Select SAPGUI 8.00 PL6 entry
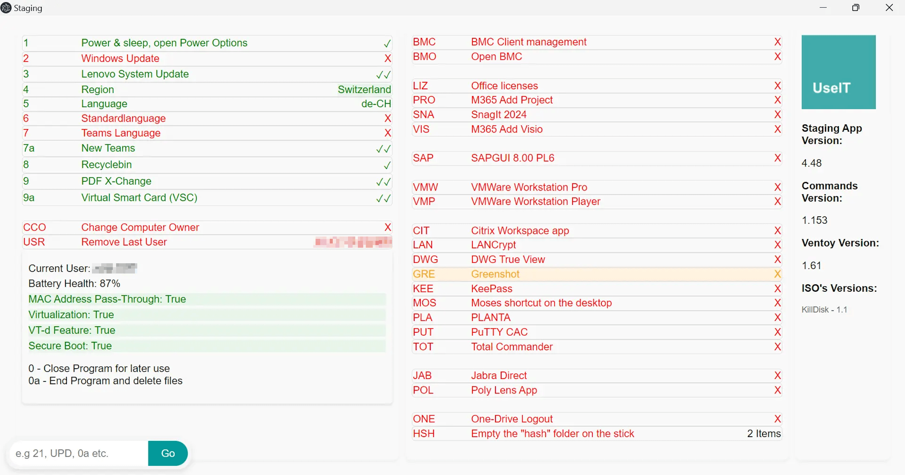The image size is (905, 475). tap(596, 158)
